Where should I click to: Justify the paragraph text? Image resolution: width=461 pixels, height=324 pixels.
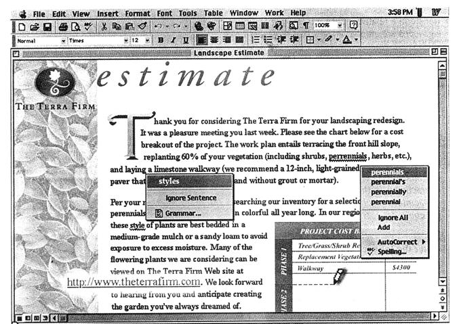[239, 40]
